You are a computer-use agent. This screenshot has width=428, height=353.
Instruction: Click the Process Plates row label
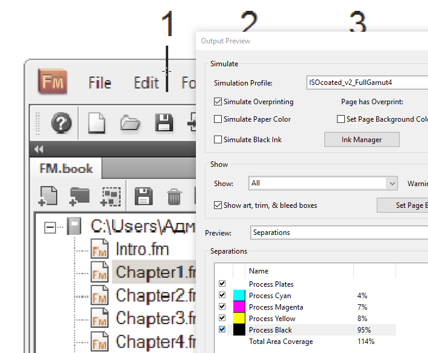click(x=271, y=284)
